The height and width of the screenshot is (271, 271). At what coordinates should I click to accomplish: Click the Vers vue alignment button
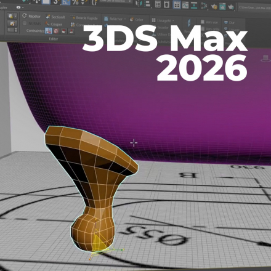(209, 22)
